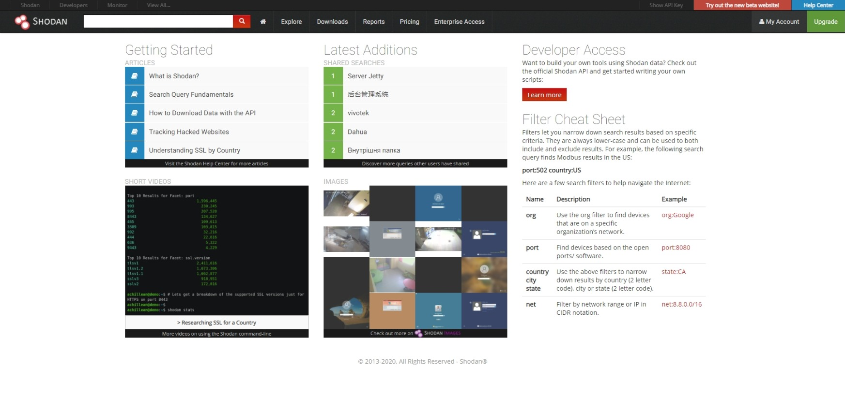This screenshot has height=412, width=845.
Task: Open the My Account menu
Action: click(779, 22)
